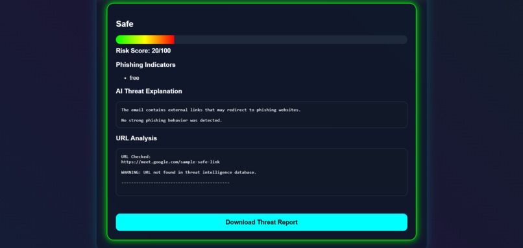Click the meet.google.com sample-safe-link URL
The image size is (523, 248).
171,162
